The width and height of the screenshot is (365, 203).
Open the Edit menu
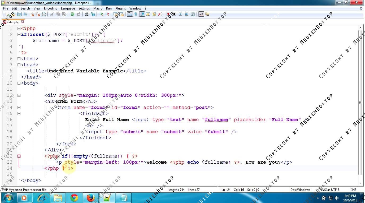(14, 8)
